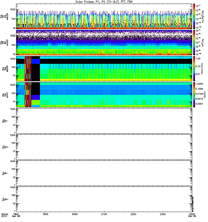This screenshot has width=208, height=222.
Task: Click the '<|mV/m|>' unit label
Action: tap(202, 69)
